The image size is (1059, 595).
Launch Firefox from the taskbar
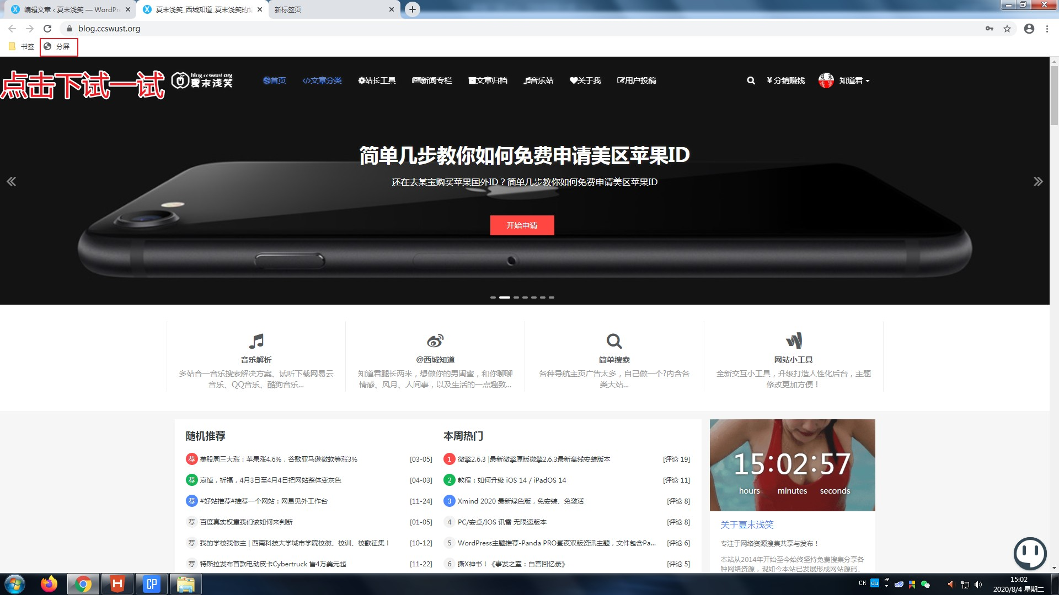pos(49,584)
